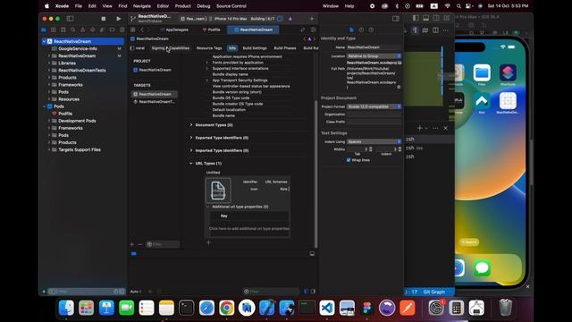The image size is (572, 322).
Task: Expand Fonts provided by application row
Action: (207, 63)
